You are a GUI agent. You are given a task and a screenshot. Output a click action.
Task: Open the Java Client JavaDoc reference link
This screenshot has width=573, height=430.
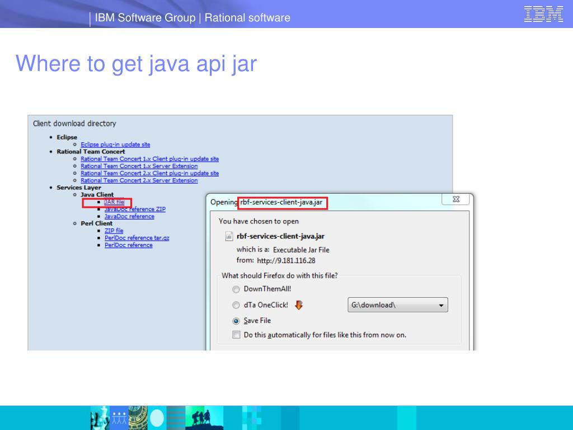pos(129,217)
